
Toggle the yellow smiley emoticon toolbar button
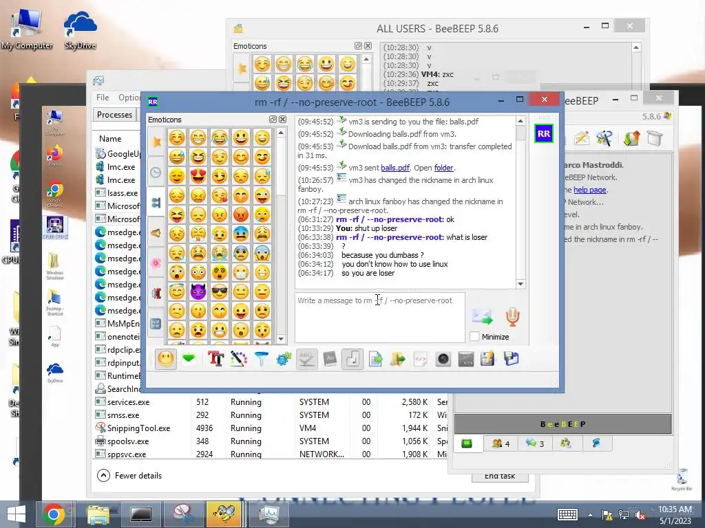coord(165,359)
